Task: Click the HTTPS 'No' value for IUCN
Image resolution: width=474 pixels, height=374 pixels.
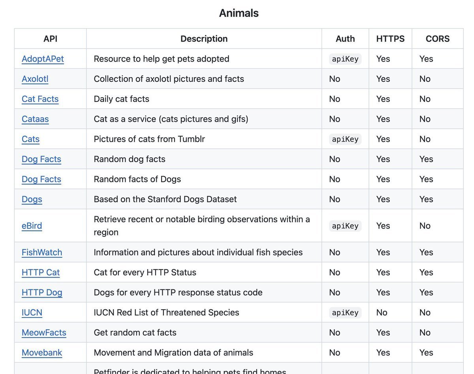Action: [x=382, y=313]
